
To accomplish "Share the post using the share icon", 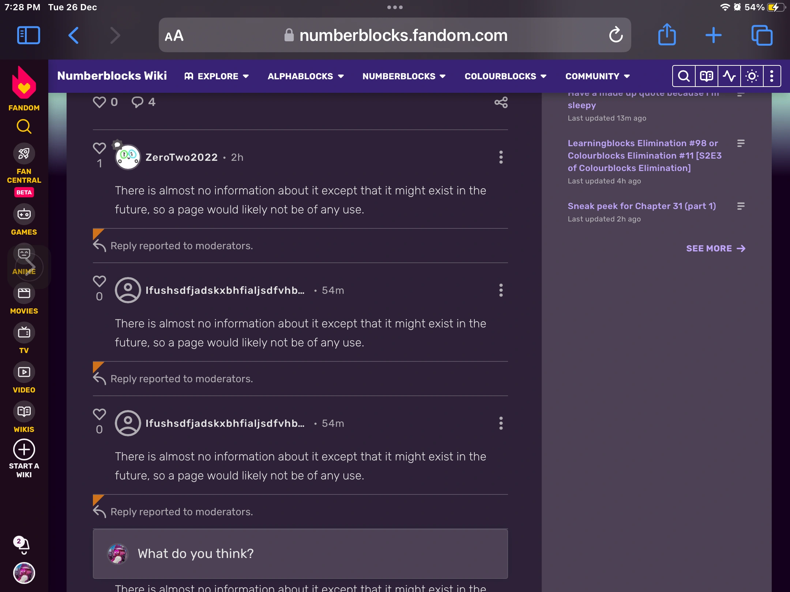I will coord(501,102).
